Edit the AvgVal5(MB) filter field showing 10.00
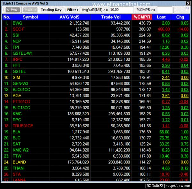The image size is (192, 189). 121,10
